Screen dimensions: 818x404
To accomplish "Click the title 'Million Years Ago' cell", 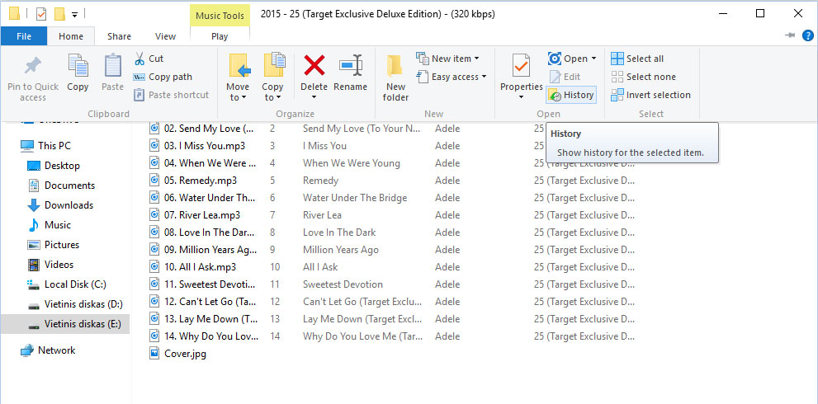I will [341, 250].
